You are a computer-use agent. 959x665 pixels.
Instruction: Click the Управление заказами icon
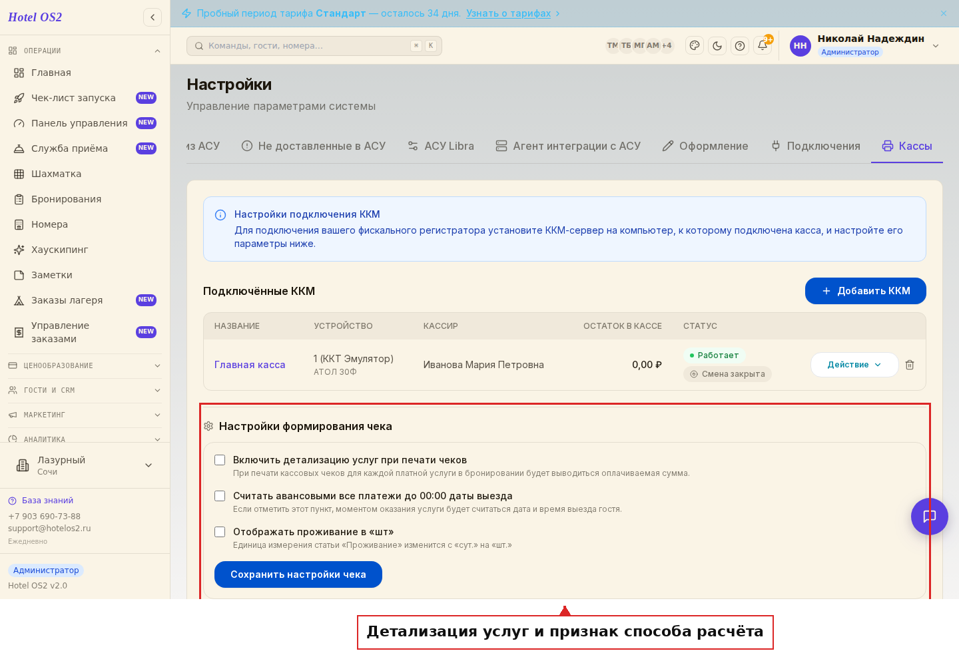[19, 332]
